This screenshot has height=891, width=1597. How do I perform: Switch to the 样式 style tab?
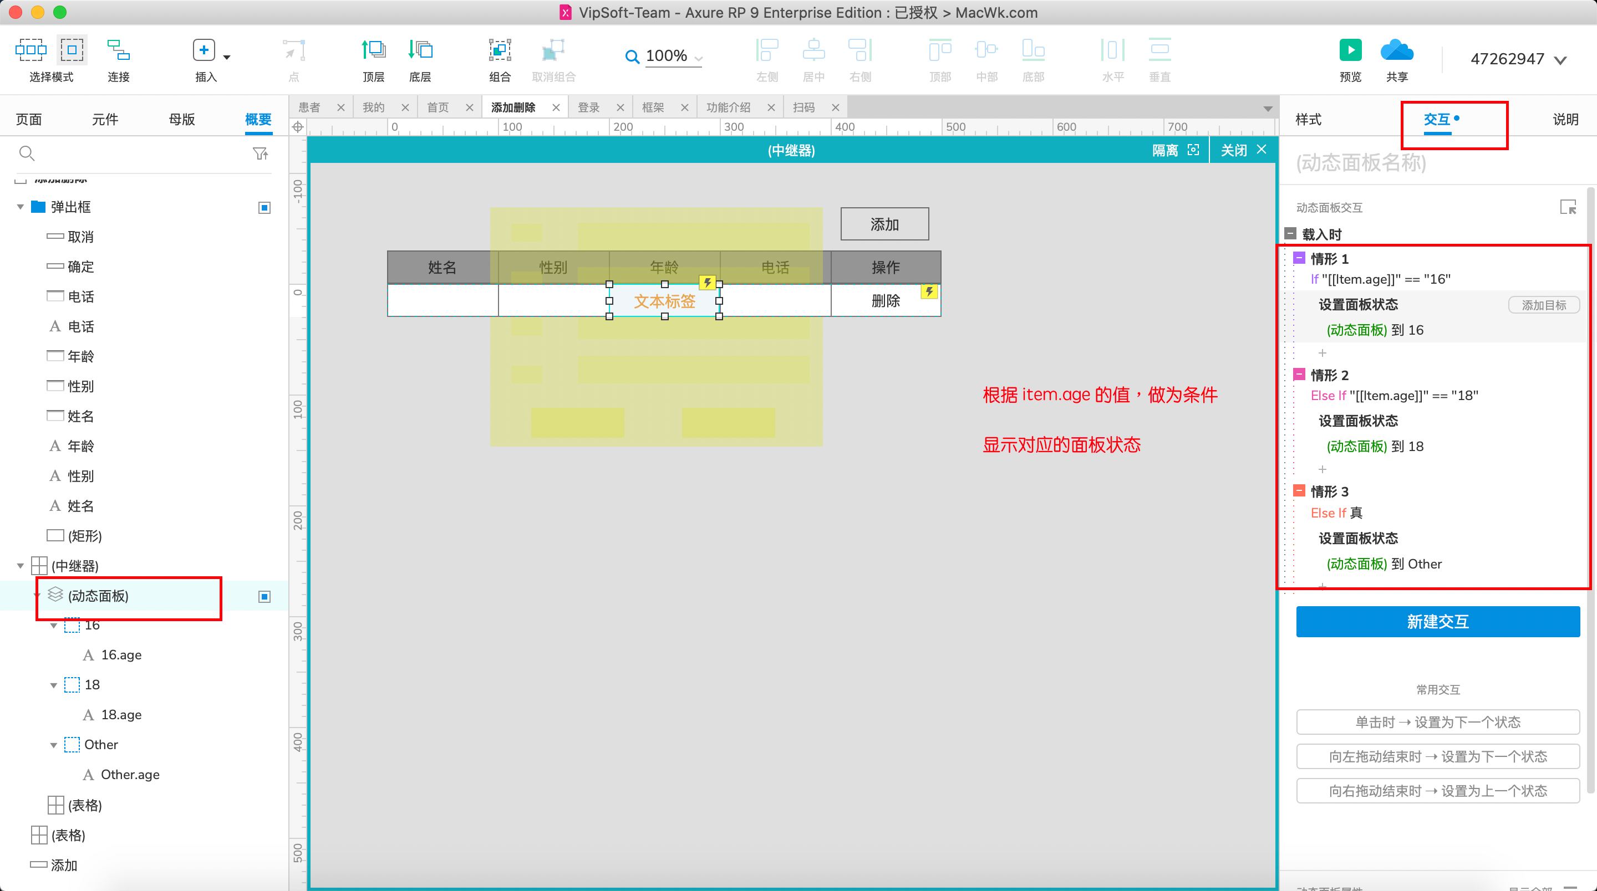pyautogui.click(x=1309, y=119)
